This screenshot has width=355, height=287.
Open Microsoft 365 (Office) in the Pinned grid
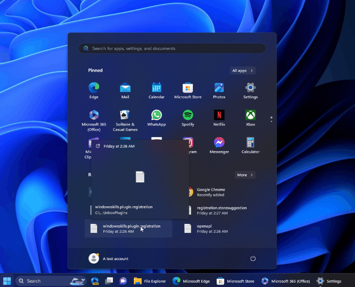click(x=94, y=120)
